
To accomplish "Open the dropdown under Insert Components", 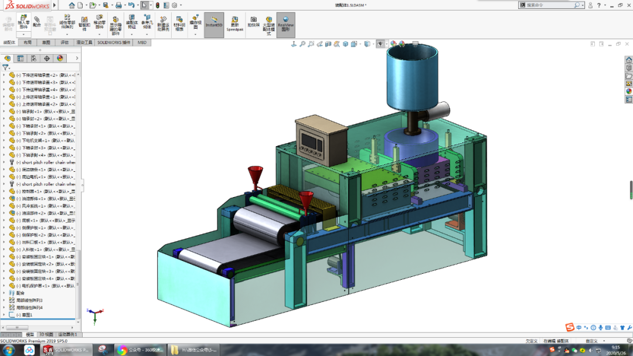I will [x=23, y=35].
